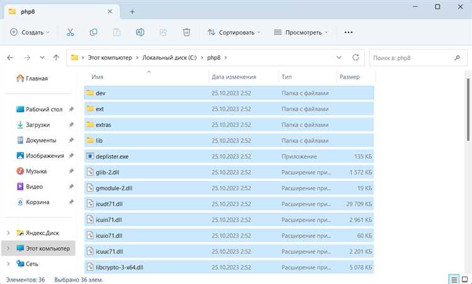Click the Copy icon in toolbar
This screenshot has width=472, height=284.
[x=93, y=32]
